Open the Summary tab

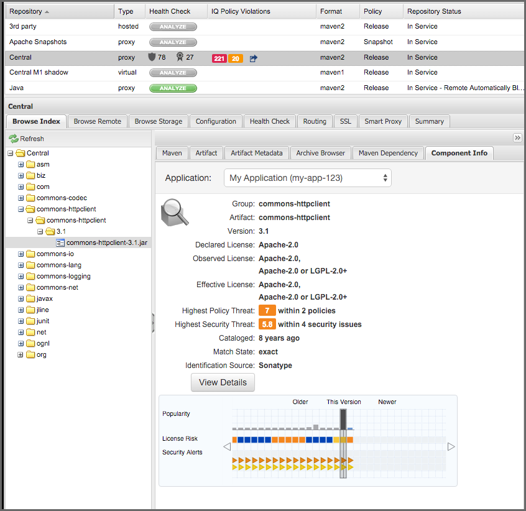tap(429, 121)
